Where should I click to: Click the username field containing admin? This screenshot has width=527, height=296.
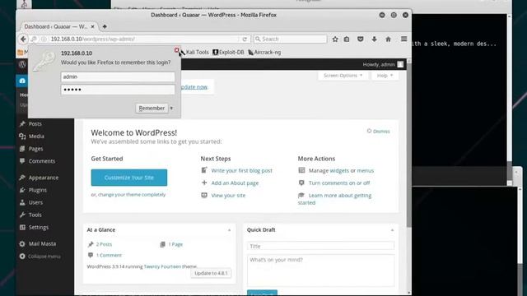coord(118,76)
